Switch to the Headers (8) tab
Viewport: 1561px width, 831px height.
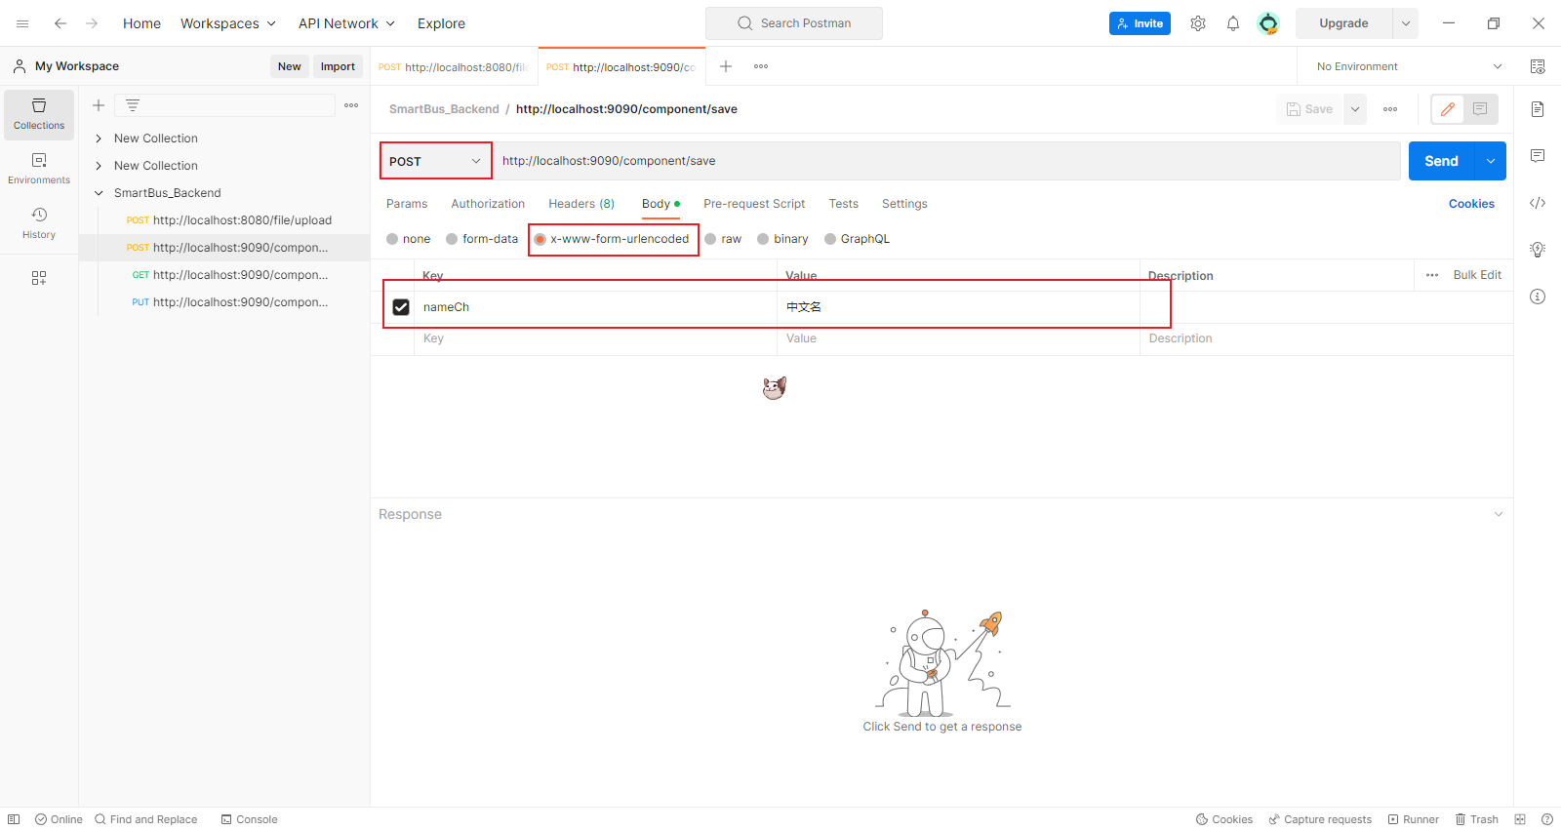pos(581,204)
